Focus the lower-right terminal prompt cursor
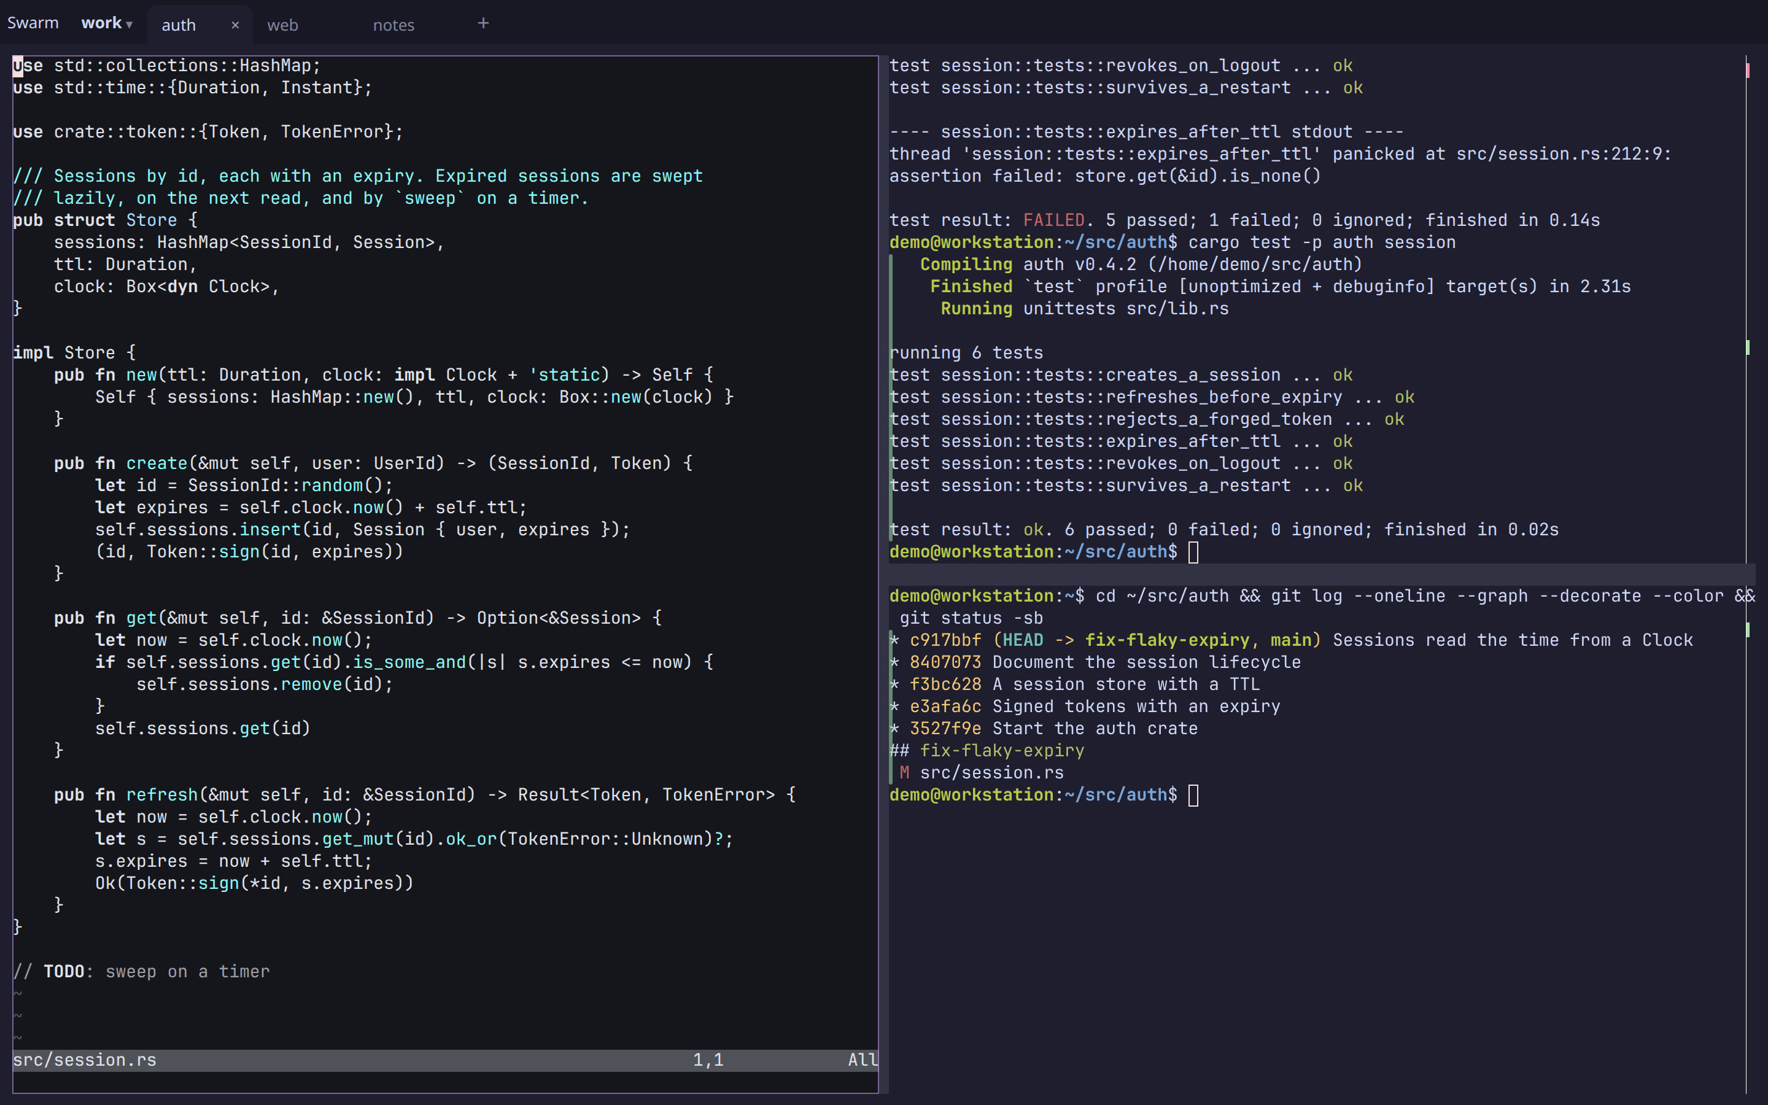The height and width of the screenshot is (1105, 1768). coord(1193,795)
